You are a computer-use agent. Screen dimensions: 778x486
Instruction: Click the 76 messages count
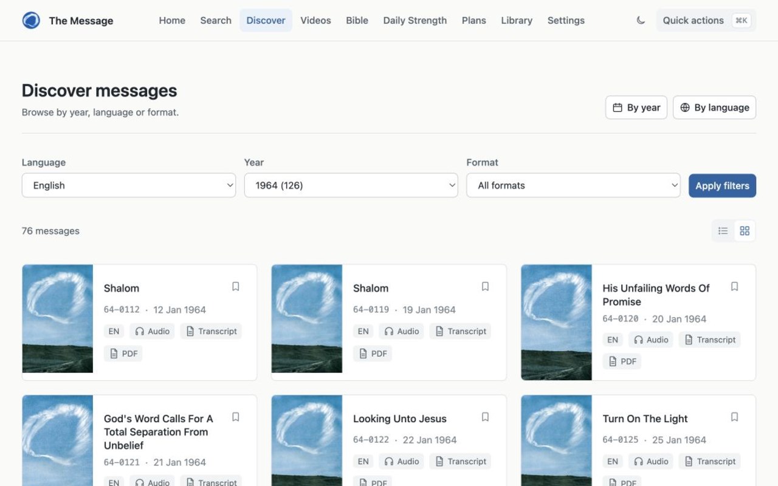tap(50, 231)
